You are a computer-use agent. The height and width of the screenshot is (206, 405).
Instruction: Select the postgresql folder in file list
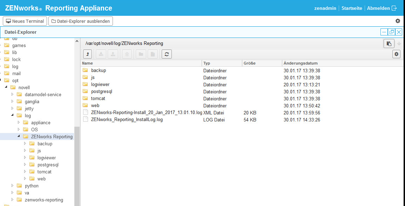coord(101,92)
